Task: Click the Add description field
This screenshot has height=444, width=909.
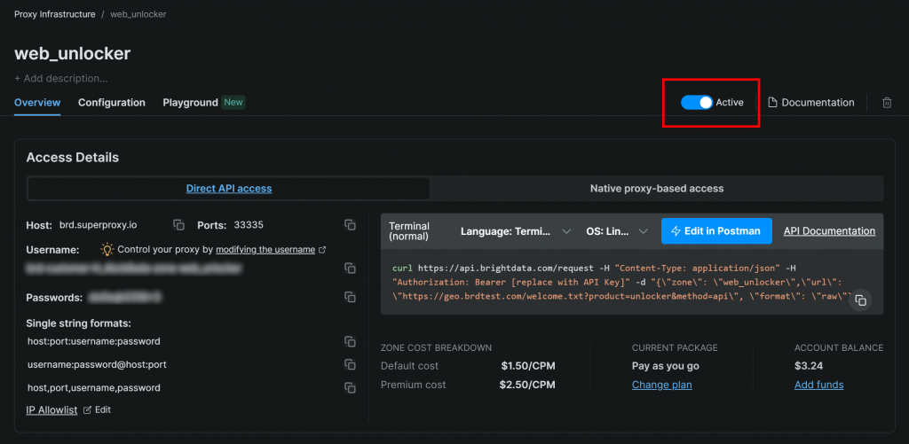Action: tap(61, 78)
